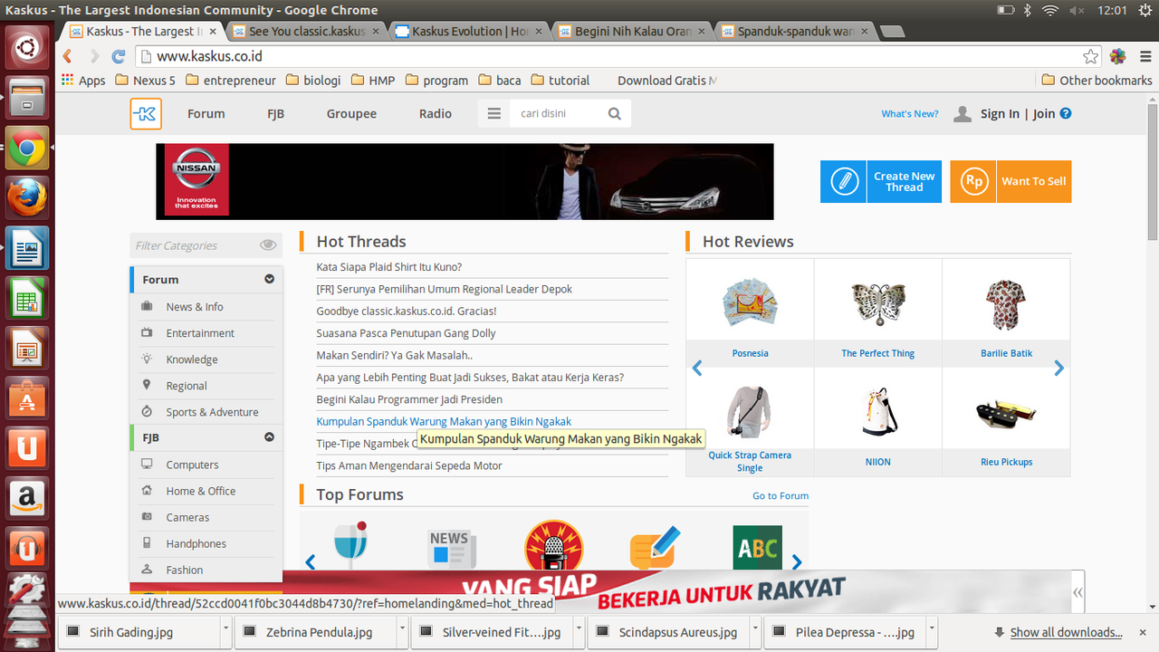Open the Groupee navigation item
Viewport: 1159px width, 652px height.
pyautogui.click(x=351, y=114)
